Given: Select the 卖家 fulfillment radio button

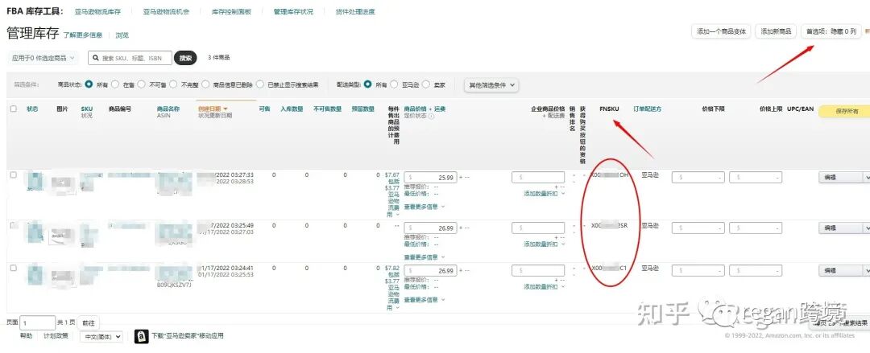Looking at the screenshot, I should point(425,84).
